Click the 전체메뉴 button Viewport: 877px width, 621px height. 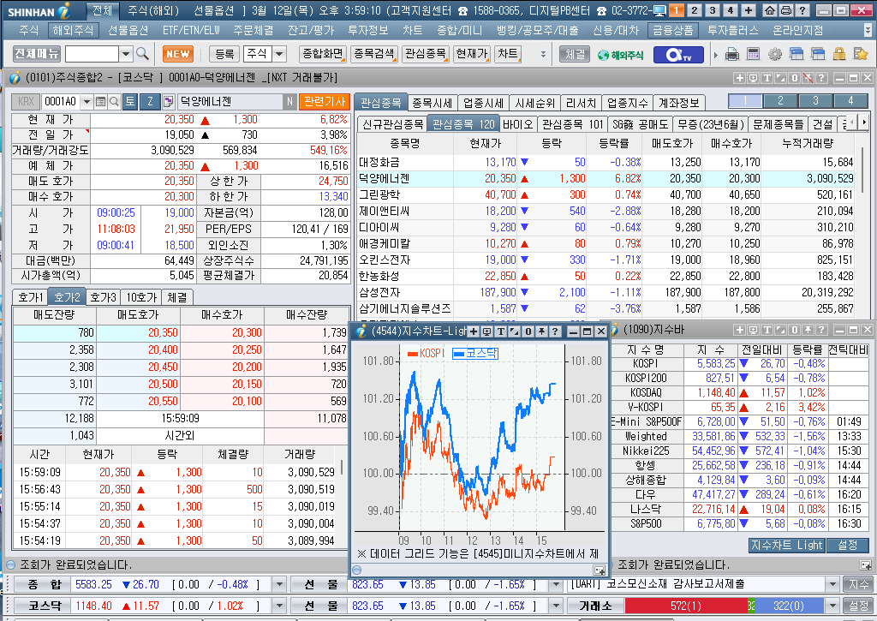pyautogui.click(x=36, y=54)
